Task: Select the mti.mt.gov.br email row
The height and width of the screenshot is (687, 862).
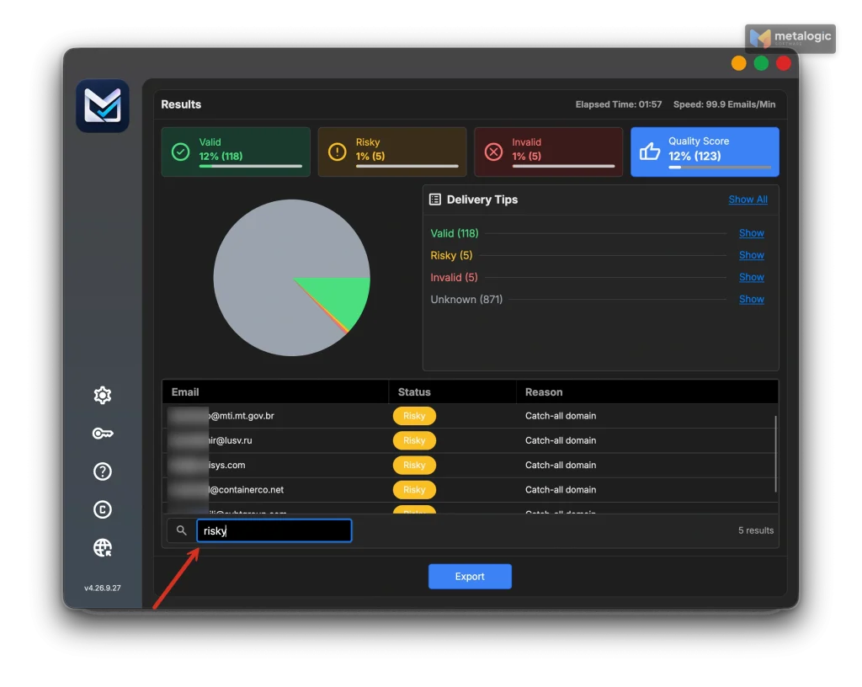Action: point(470,416)
